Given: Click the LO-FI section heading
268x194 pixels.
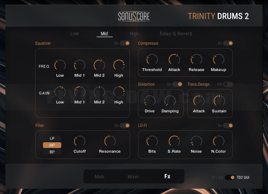Looking at the screenshot, I should 142,126.
